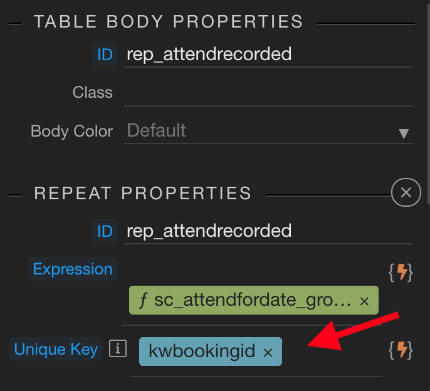Viewport: 430px width, 391px height.
Task: Open data binding picker for Expression
Action: (401, 272)
